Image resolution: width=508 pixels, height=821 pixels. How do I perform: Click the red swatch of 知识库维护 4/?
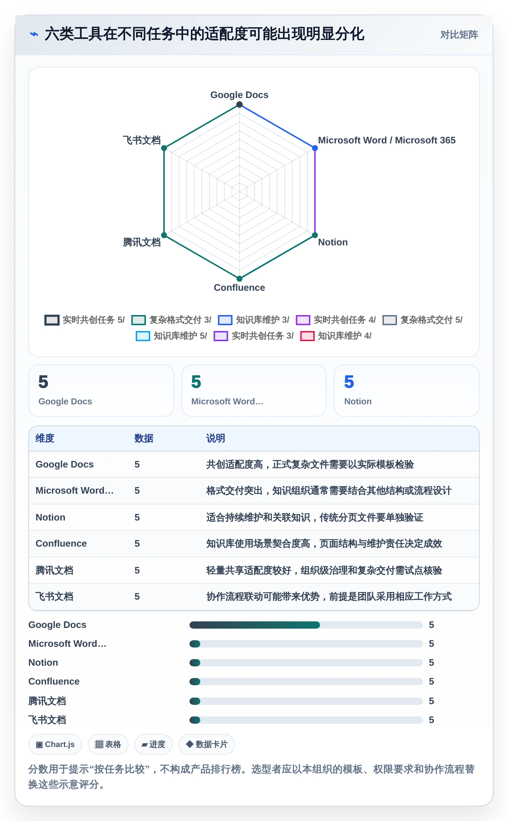[307, 336]
